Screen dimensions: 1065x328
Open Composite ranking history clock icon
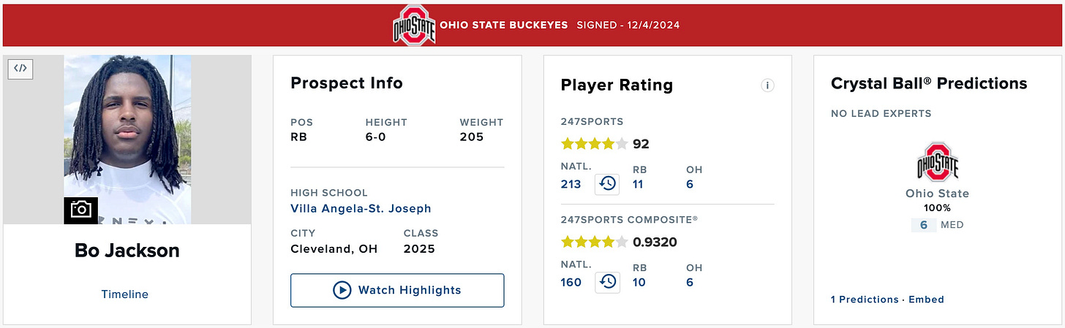coord(607,282)
